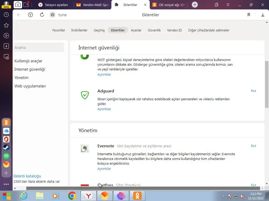Switch to the OK sosyal ağı tab
Viewport: 269px width, 201px height.
point(169,5)
